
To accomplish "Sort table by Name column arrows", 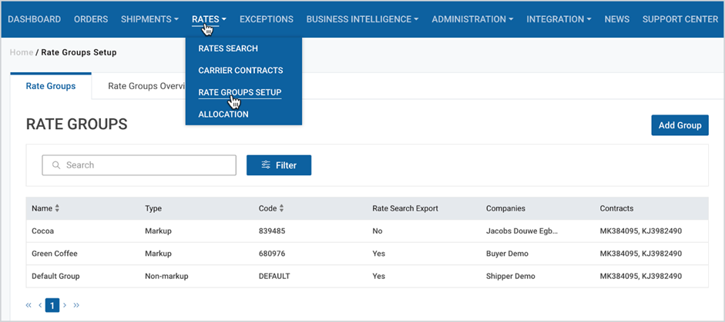I will [57, 208].
